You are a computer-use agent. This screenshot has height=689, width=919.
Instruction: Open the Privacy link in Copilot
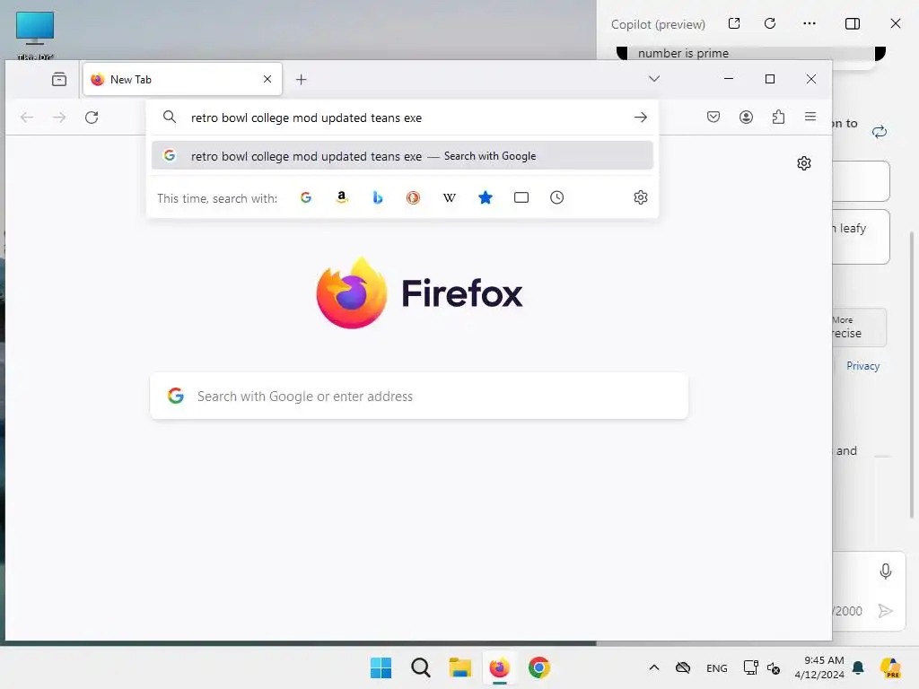pos(862,366)
